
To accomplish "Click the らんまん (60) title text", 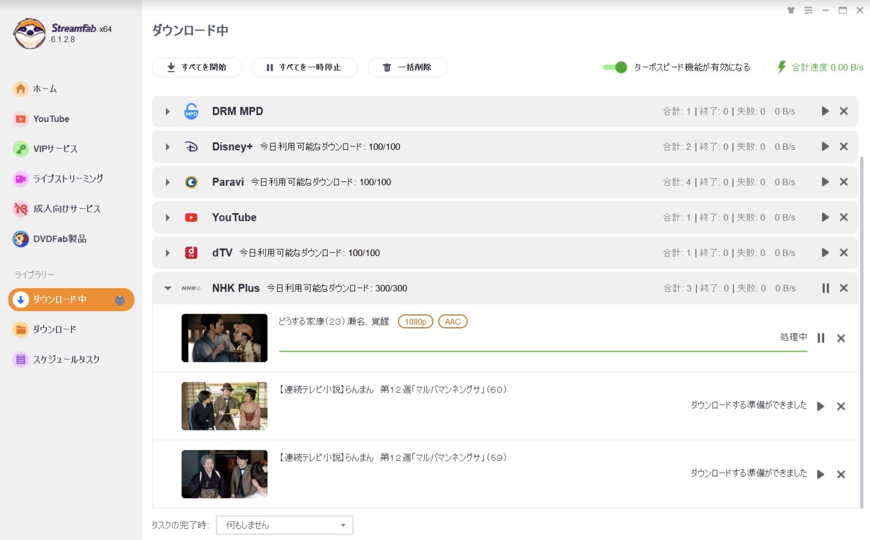I will 393,390.
